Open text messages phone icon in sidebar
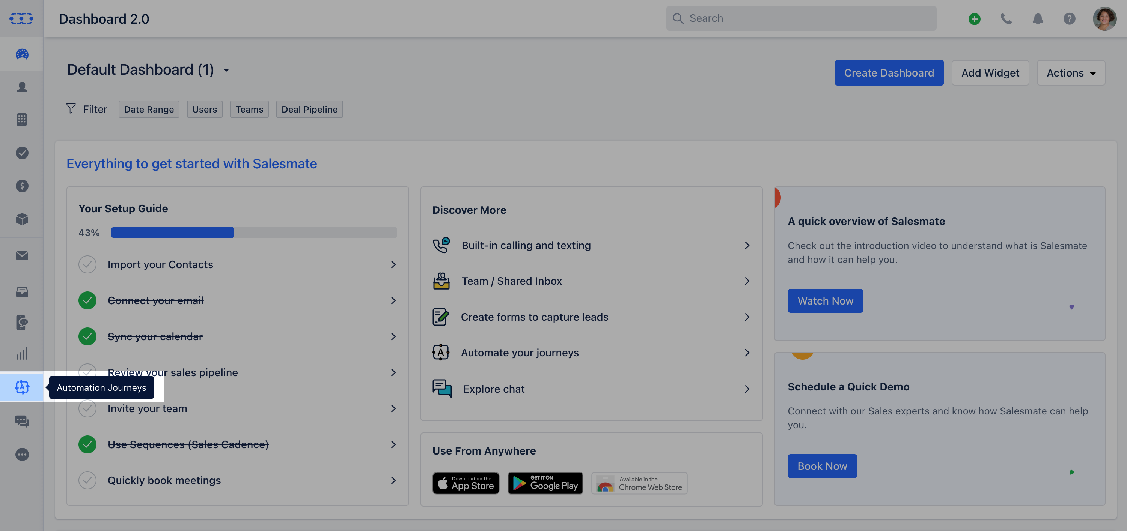 tap(22, 322)
